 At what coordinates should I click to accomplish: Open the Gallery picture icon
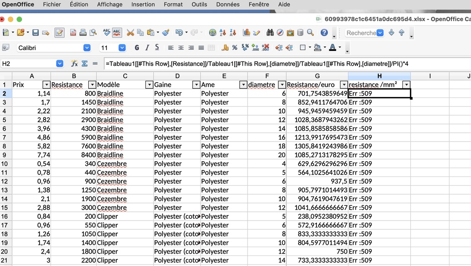pyautogui.click(x=290, y=33)
